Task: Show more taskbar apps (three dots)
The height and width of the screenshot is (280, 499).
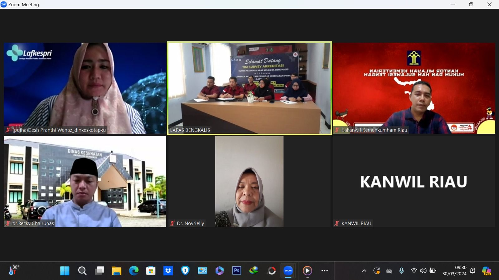Action: point(325,271)
